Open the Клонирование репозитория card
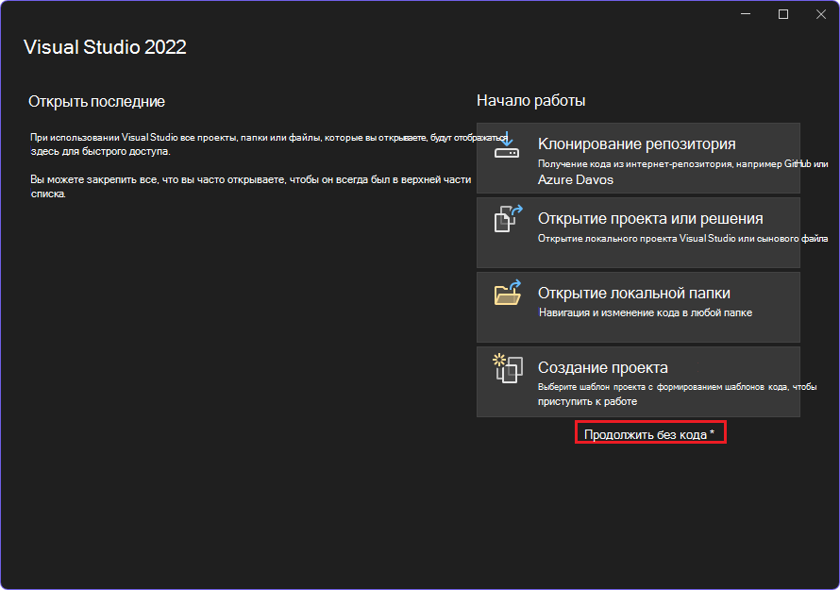Image resolution: width=840 pixels, height=590 pixels. [x=638, y=158]
